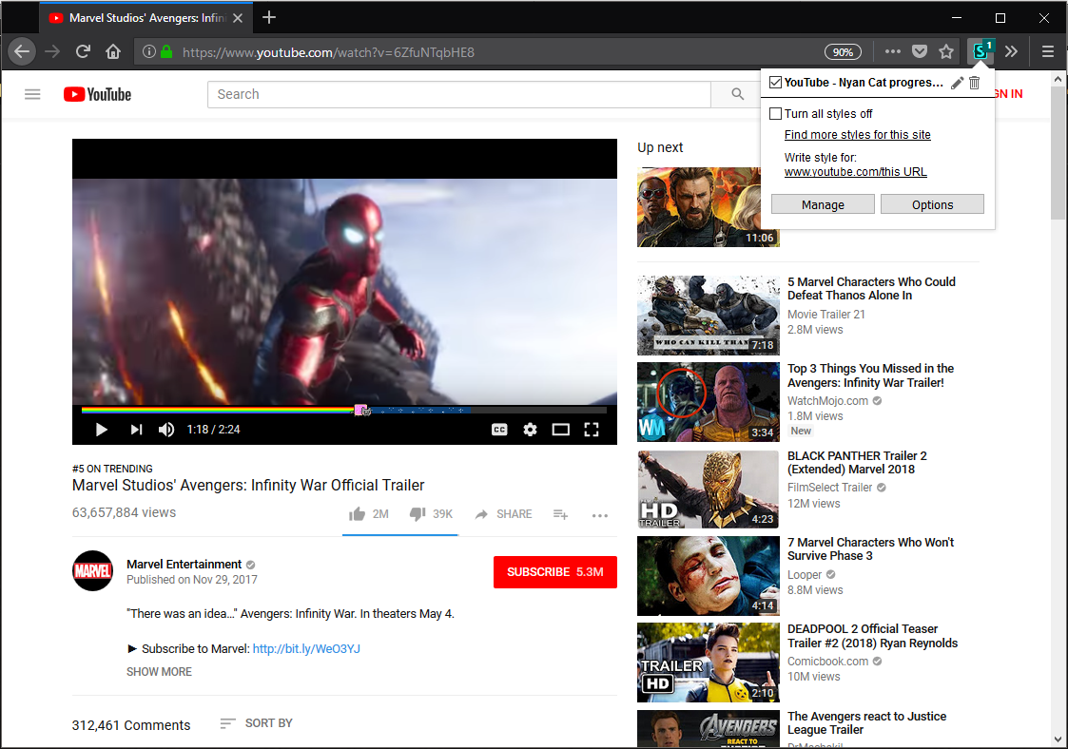Open page actions three-dot menu in address bar
Screen dimensions: 1068x749
(x=892, y=51)
